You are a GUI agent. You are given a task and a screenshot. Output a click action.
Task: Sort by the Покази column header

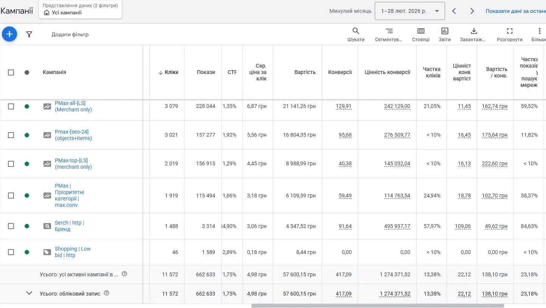(206, 72)
